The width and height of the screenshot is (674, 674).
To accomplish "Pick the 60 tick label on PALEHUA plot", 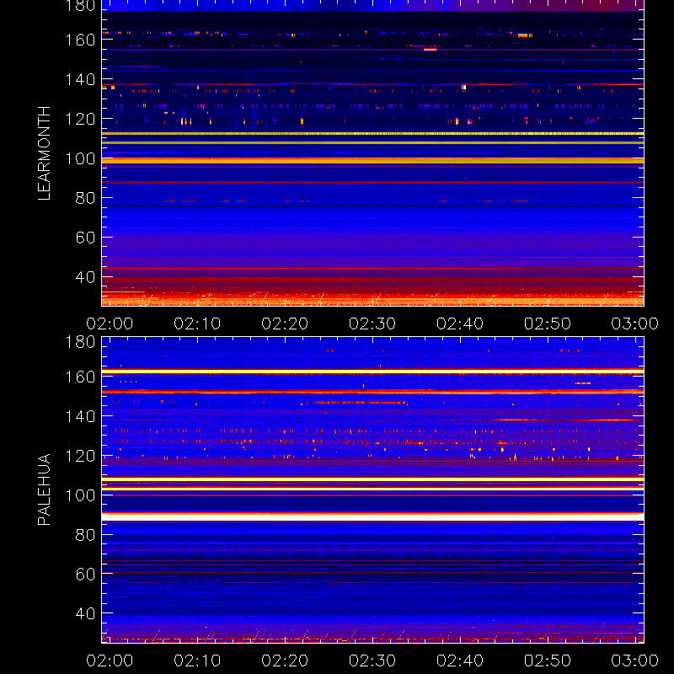I will [x=85, y=574].
